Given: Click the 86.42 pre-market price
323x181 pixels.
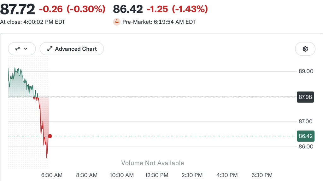Looking at the screenshot, I should tap(128, 9).
